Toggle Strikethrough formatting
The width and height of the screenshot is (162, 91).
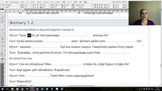tap(38, 7)
